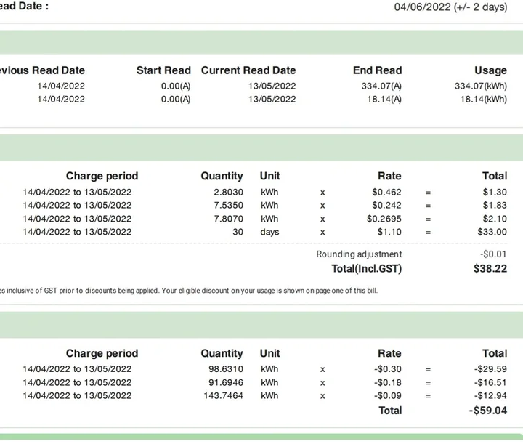Screen dimensions: 523x444
Task: Click the -$0.30 rate value
Action: (x=388, y=369)
